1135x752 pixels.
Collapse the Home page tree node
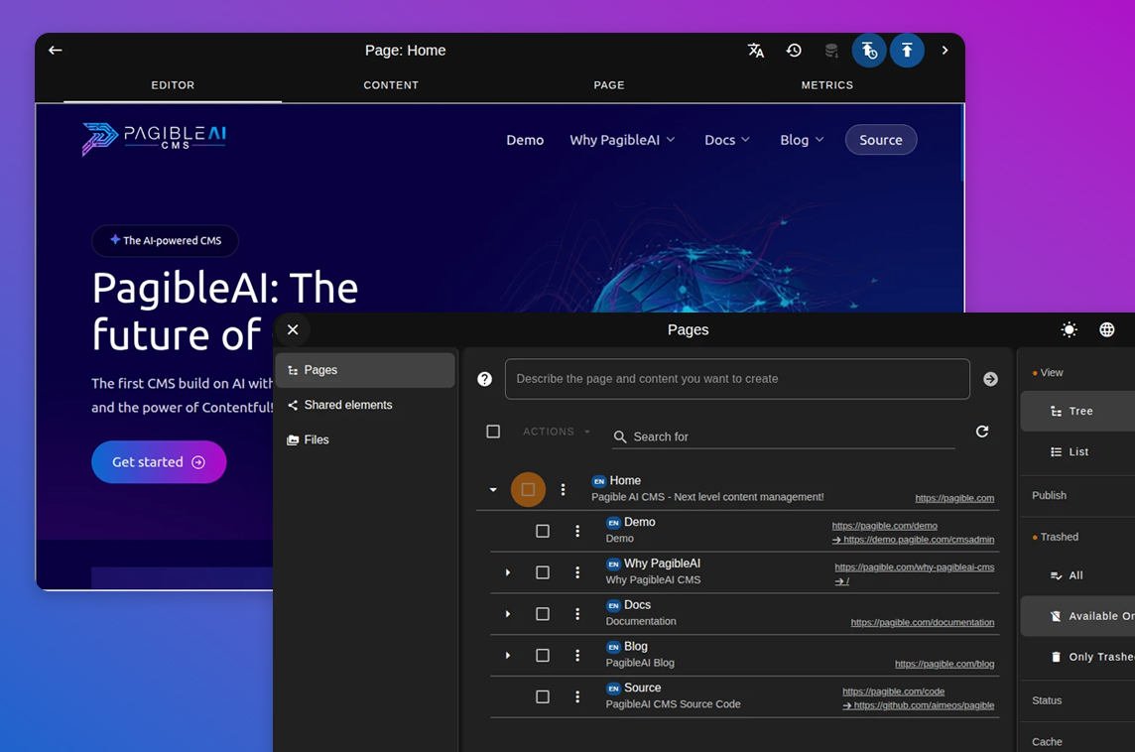click(x=493, y=490)
